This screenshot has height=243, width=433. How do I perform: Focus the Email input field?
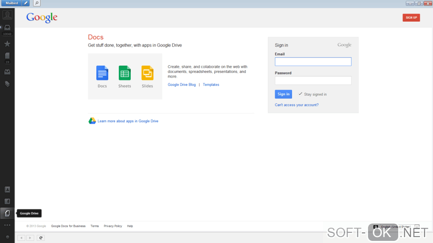pyautogui.click(x=313, y=62)
